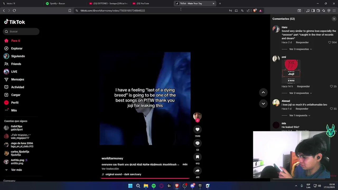The height and width of the screenshot is (190, 338).
Task: Like Haru's comment
Action: pos(330,42)
